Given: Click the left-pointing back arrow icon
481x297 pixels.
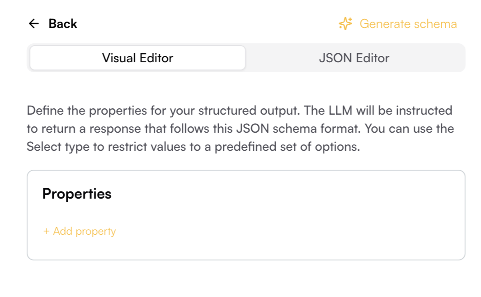Looking at the screenshot, I should tap(34, 23).
